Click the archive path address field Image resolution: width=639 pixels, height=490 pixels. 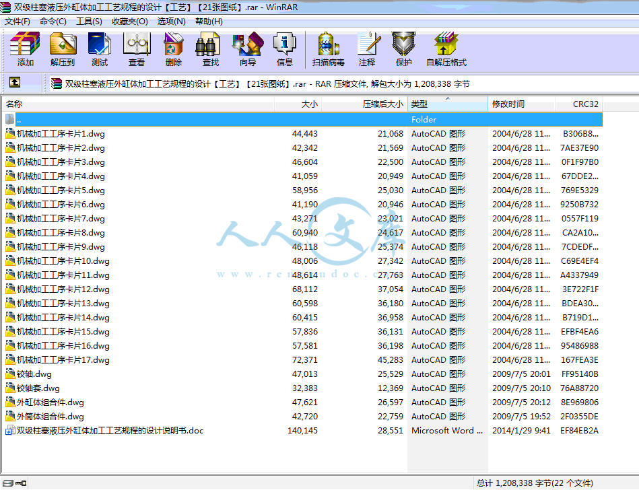[343, 84]
